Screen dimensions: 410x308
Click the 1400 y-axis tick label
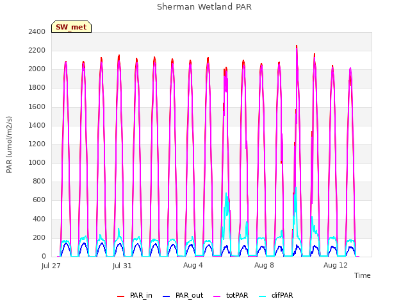(x=37, y=125)
